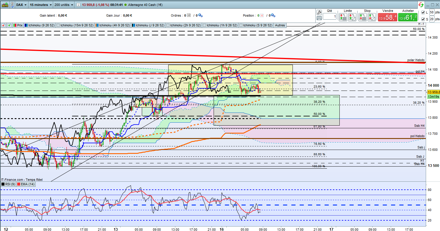This screenshot has width=440, height=231.
Task: Click the 61,80 % Fibonacci label
Action: tap(319, 126)
